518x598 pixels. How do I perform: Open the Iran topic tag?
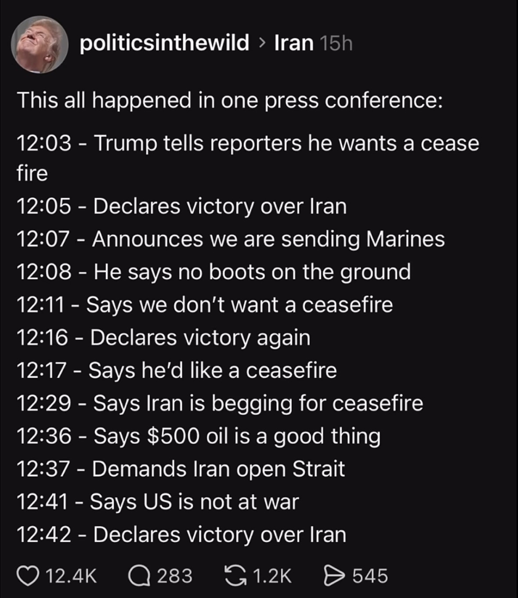pyautogui.click(x=293, y=43)
